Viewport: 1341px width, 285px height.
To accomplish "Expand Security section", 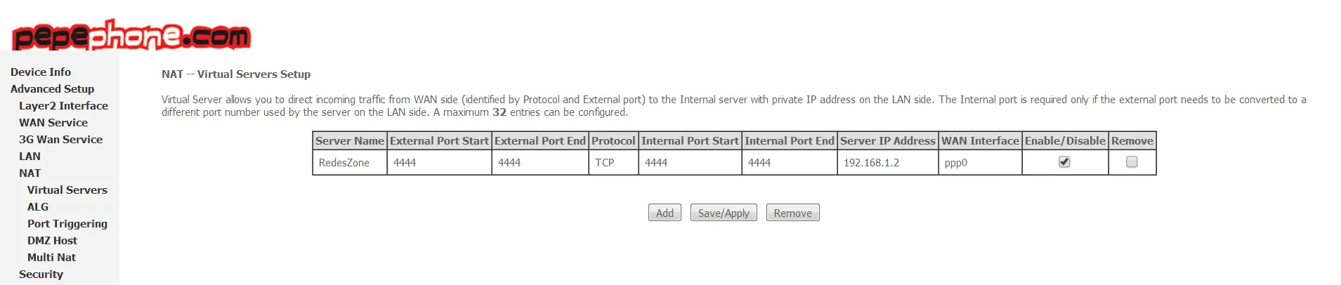I will click(x=41, y=274).
